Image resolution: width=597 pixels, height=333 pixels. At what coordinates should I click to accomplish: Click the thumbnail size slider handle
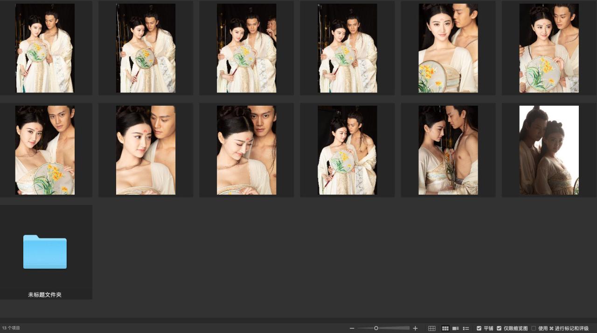tap(376, 328)
